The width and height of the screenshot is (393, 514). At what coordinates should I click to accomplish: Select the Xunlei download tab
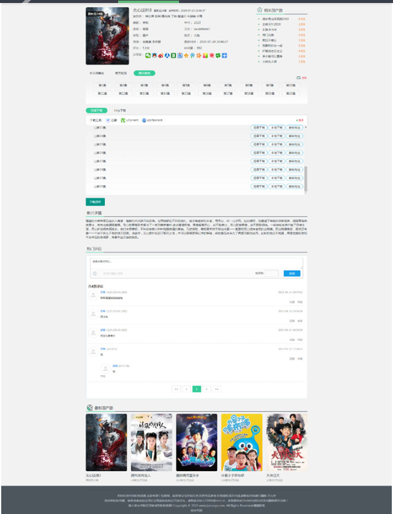coord(96,110)
